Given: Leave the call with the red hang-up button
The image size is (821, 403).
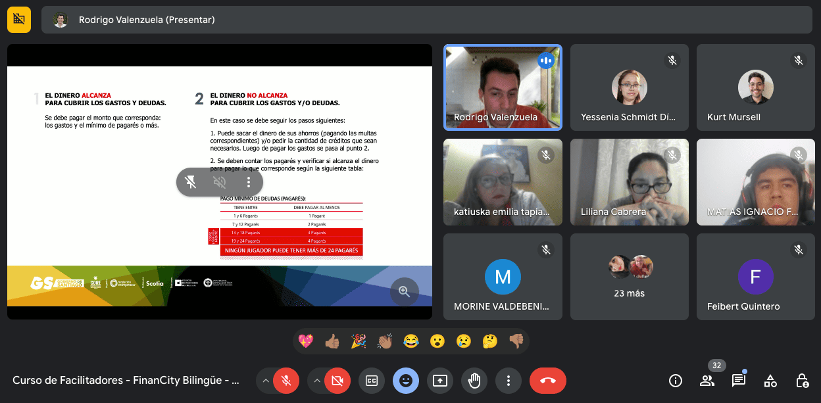Looking at the screenshot, I should (x=548, y=381).
